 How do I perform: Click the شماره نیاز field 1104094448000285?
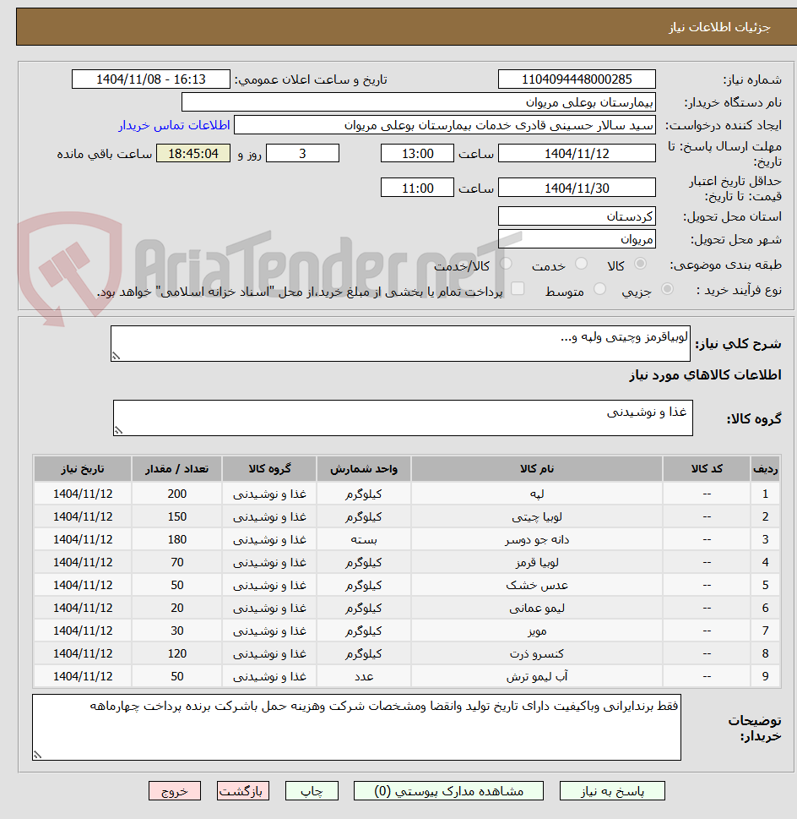pyautogui.click(x=577, y=79)
